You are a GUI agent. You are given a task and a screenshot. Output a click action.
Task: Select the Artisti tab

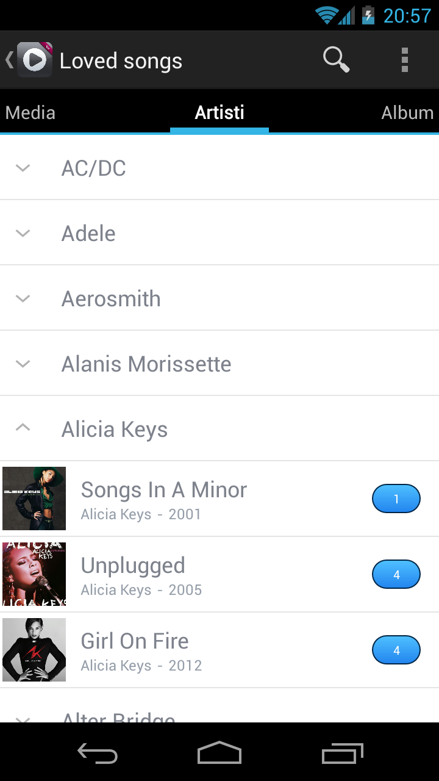(x=220, y=113)
